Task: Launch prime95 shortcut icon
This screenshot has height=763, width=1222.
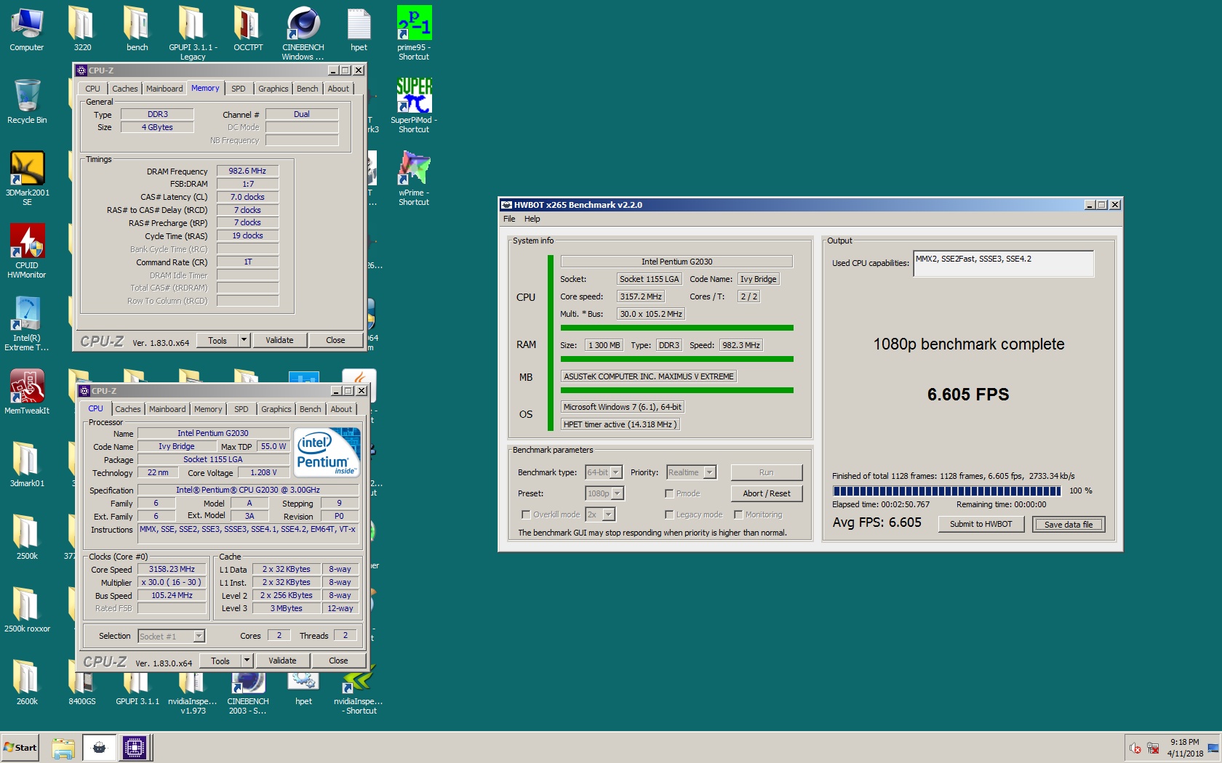Action: click(414, 33)
